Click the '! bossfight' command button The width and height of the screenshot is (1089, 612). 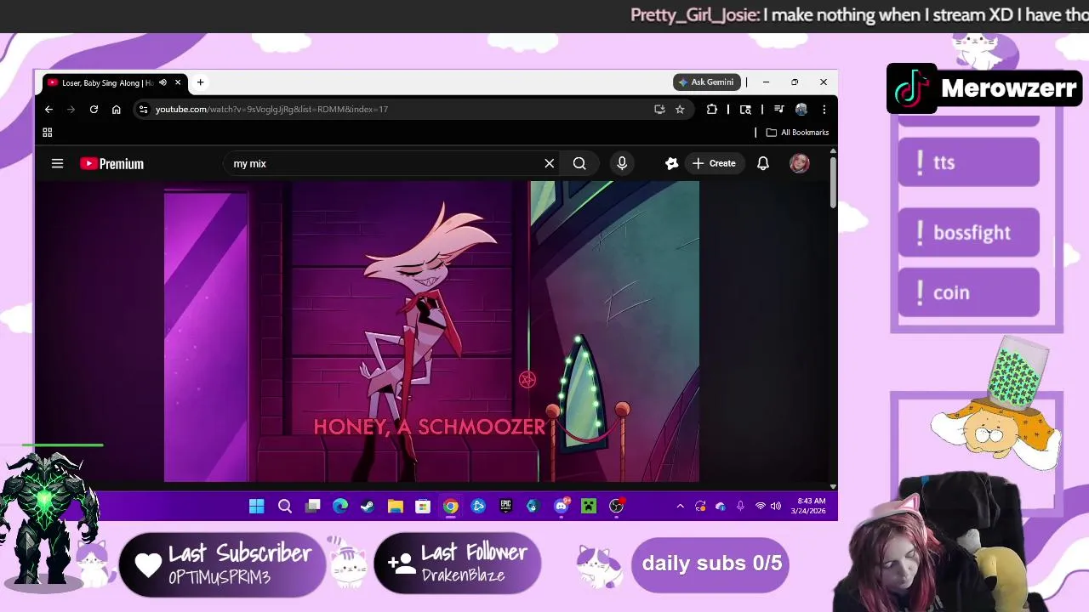point(968,232)
